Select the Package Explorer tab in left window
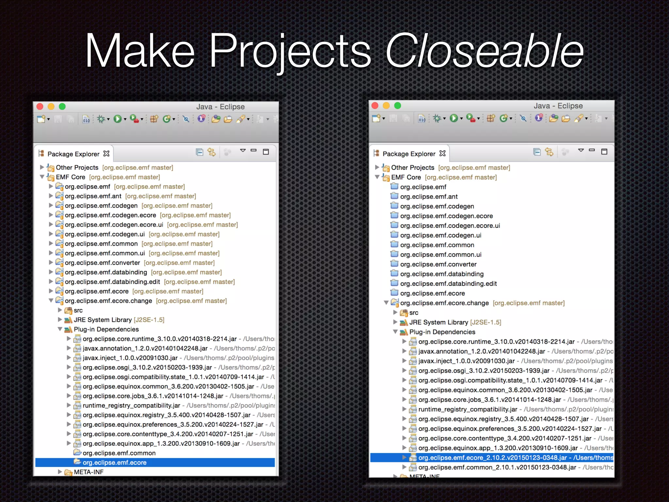Screen dimensions: 669x502 [x=73, y=154]
